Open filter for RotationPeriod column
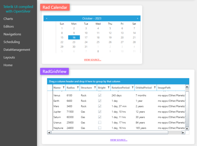 [133, 88]
